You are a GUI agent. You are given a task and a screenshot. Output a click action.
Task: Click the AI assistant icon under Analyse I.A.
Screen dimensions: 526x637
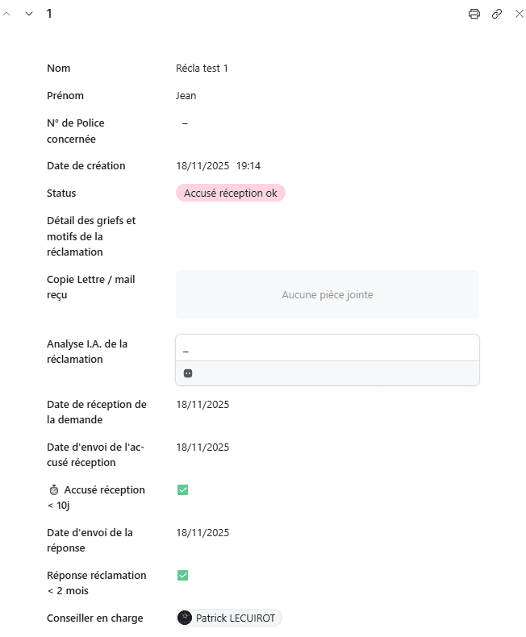pos(188,373)
